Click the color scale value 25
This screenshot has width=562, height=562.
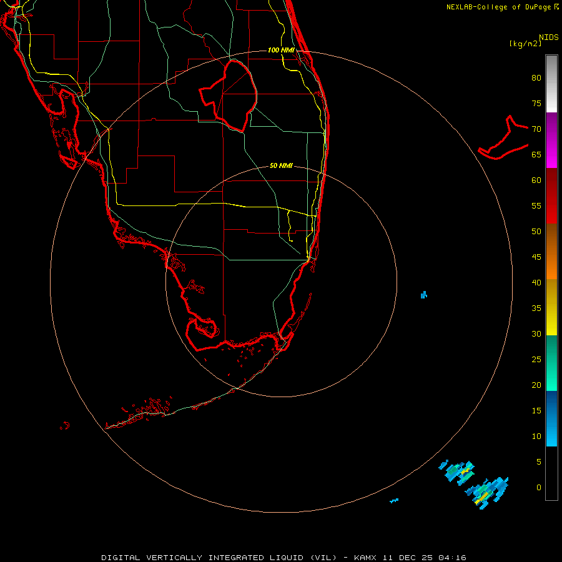[536, 359]
